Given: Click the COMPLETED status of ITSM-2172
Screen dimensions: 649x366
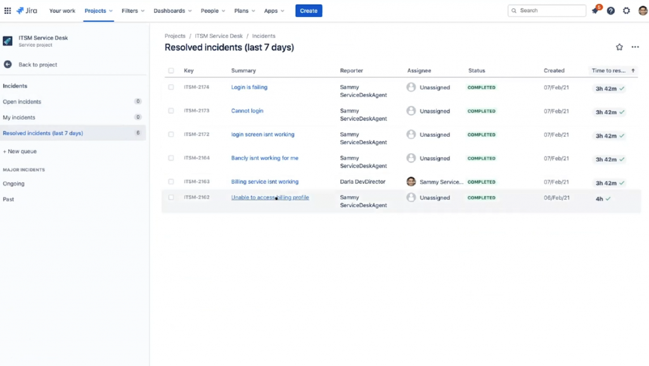Looking at the screenshot, I should (x=482, y=135).
